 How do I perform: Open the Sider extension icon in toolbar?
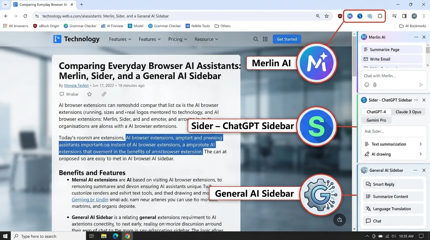coord(360,16)
